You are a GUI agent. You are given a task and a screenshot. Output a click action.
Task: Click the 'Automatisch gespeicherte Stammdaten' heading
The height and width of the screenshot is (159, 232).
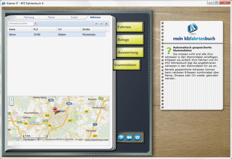[192, 49]
